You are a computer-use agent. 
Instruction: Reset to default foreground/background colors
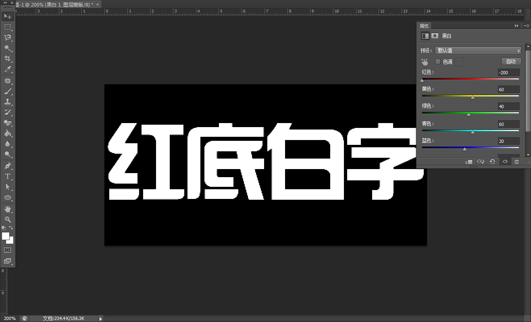(4, 228)
